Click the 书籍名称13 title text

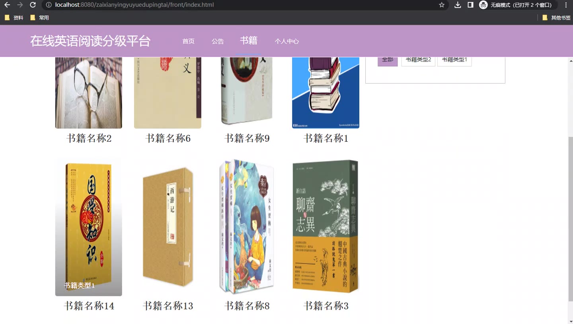tap(168, 306)
